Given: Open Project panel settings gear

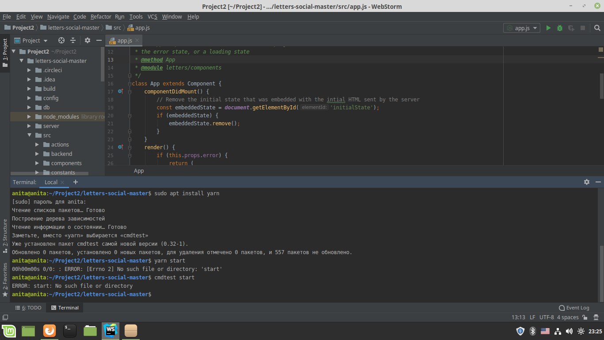Looking at the screenshot, I should 88,40.
